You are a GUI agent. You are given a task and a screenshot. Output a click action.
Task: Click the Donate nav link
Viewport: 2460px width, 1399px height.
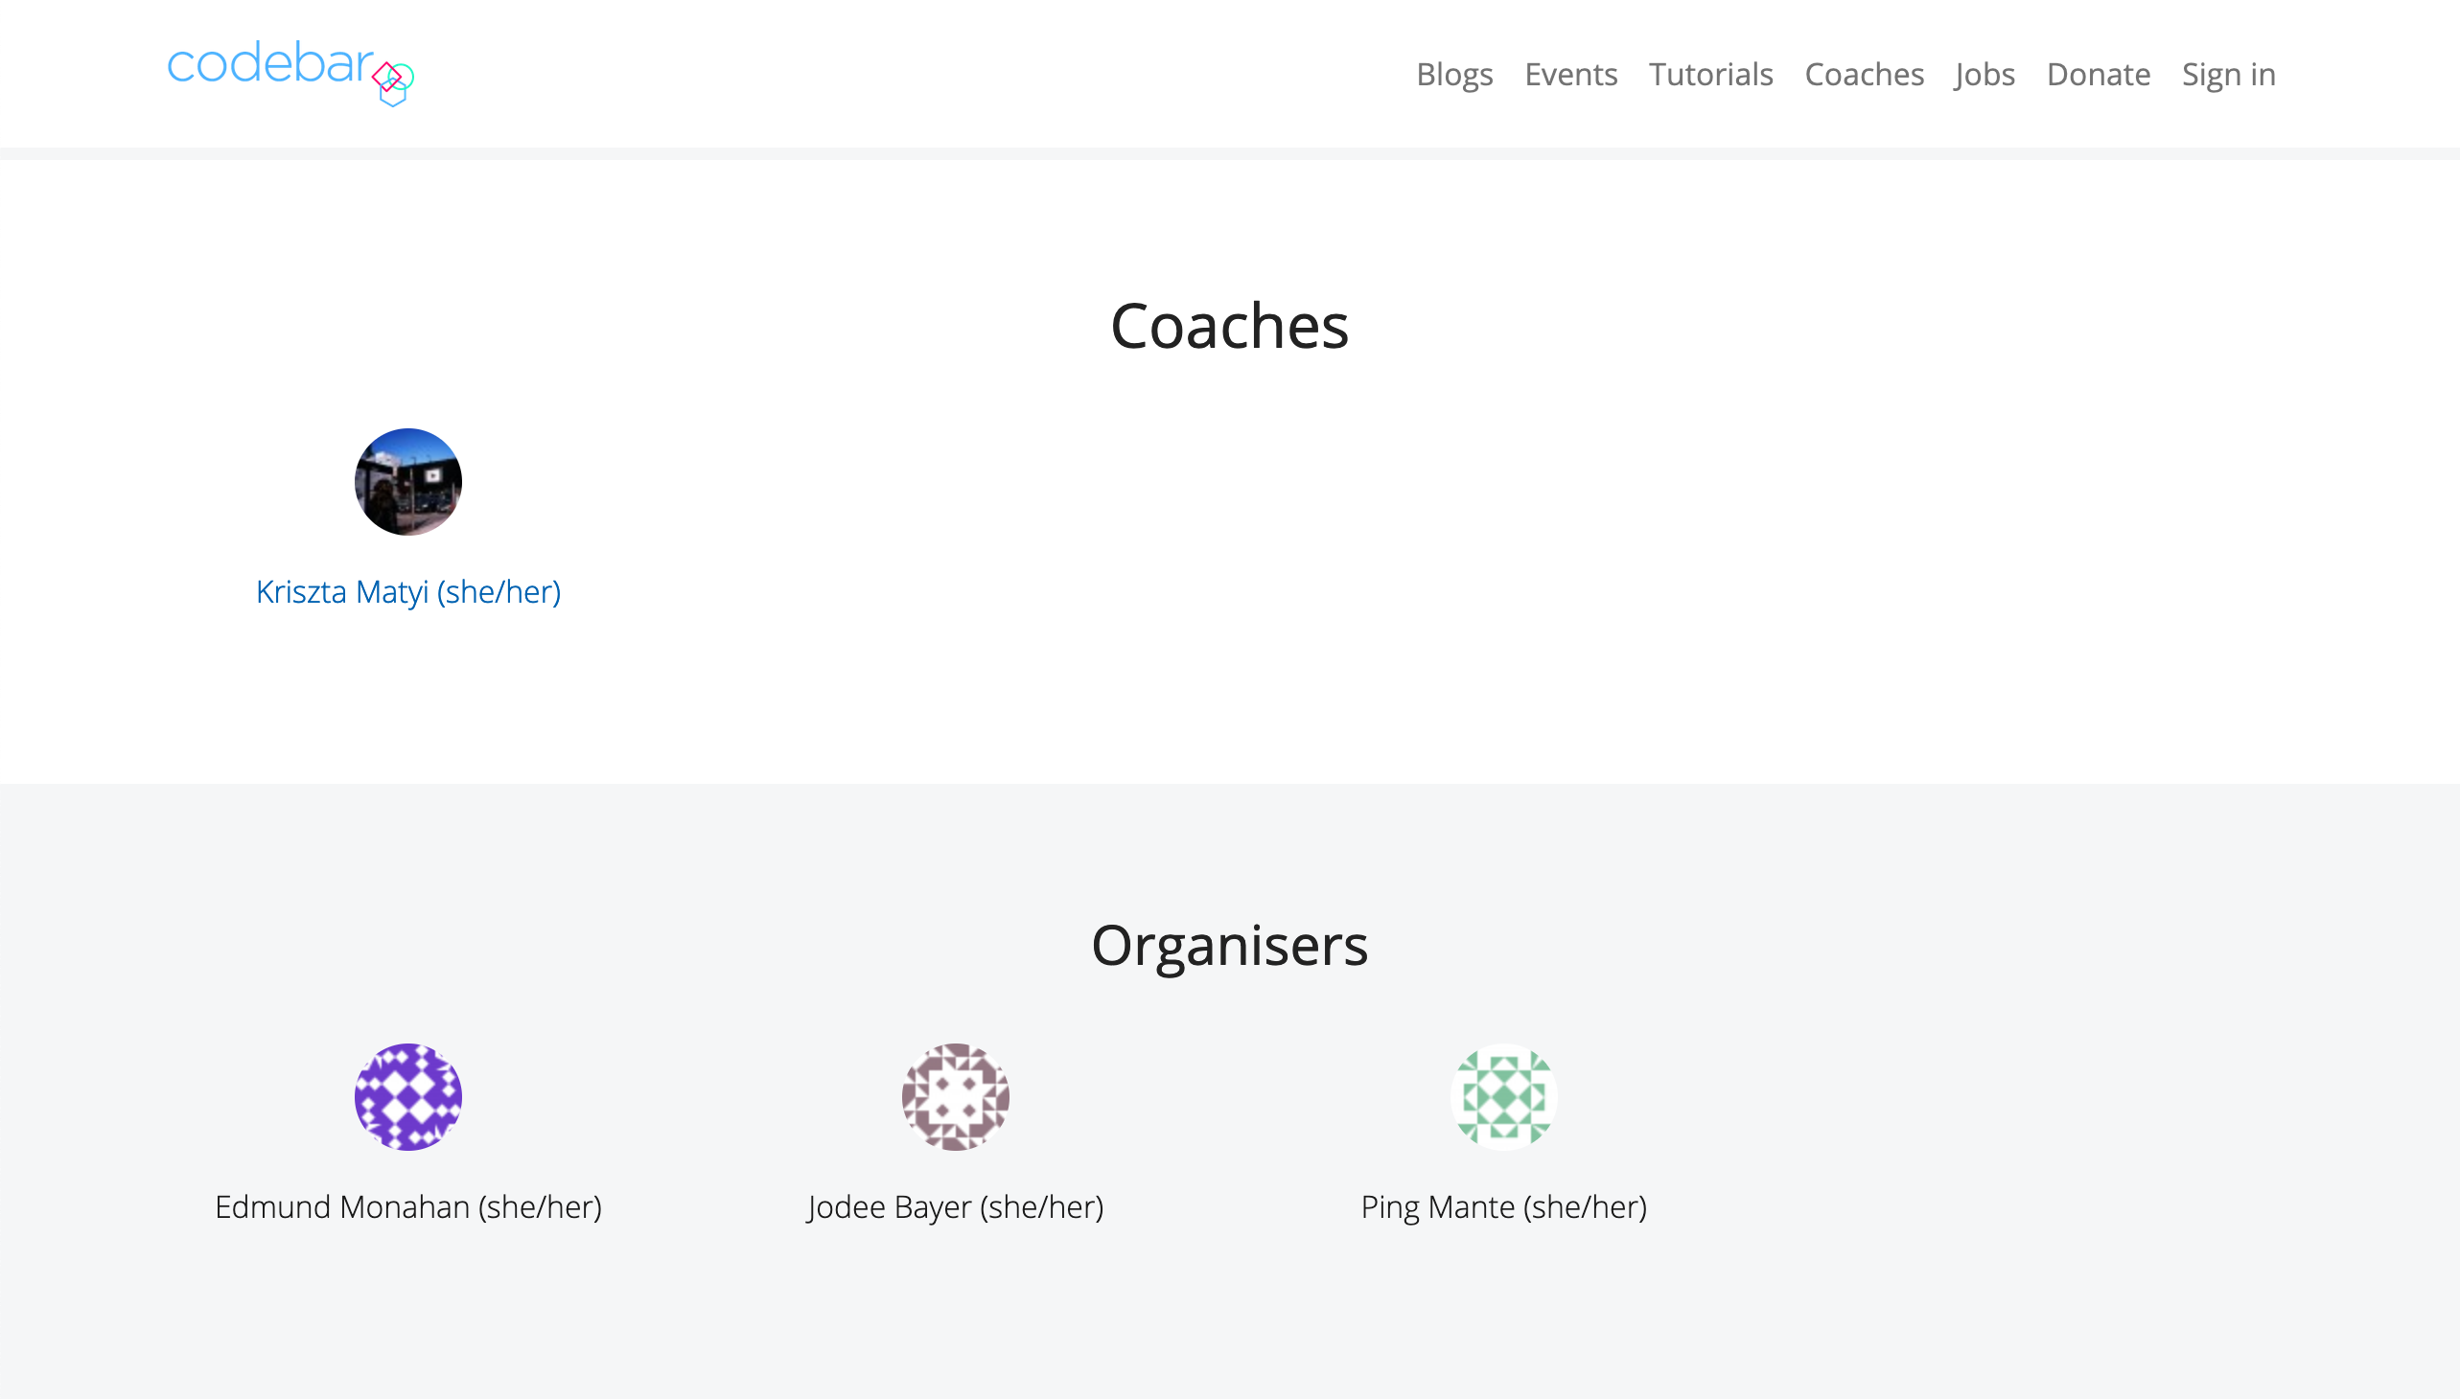click(x=2098, y=74)
